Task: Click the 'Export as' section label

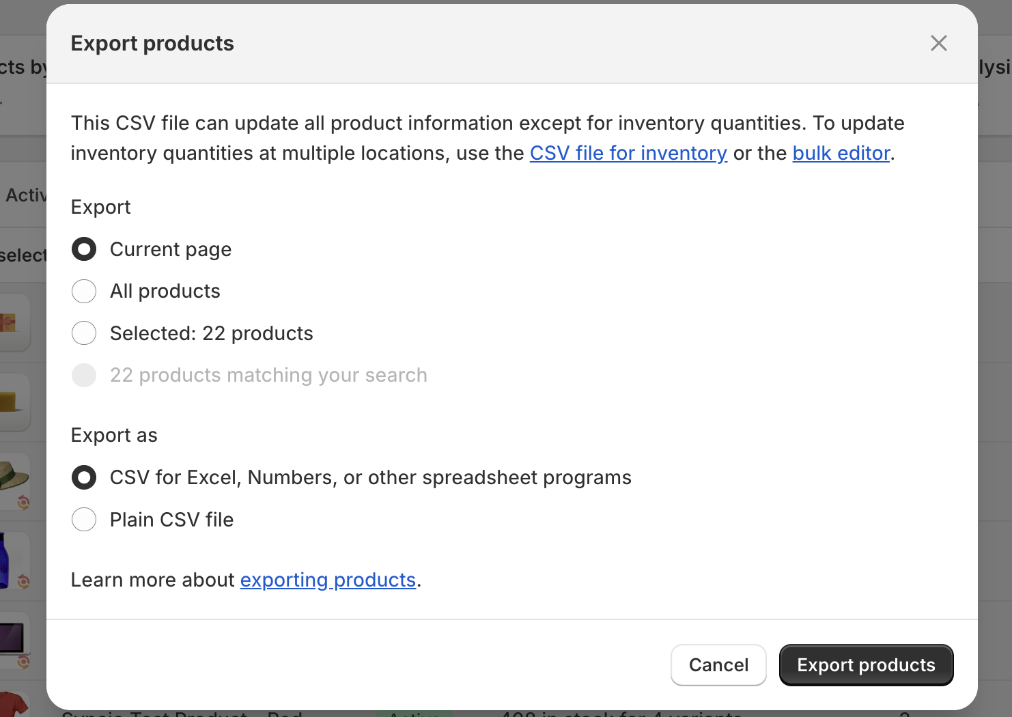Action: 114,435
